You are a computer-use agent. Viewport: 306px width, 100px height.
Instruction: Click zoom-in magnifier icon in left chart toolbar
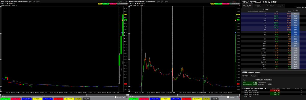coord(7,4)
